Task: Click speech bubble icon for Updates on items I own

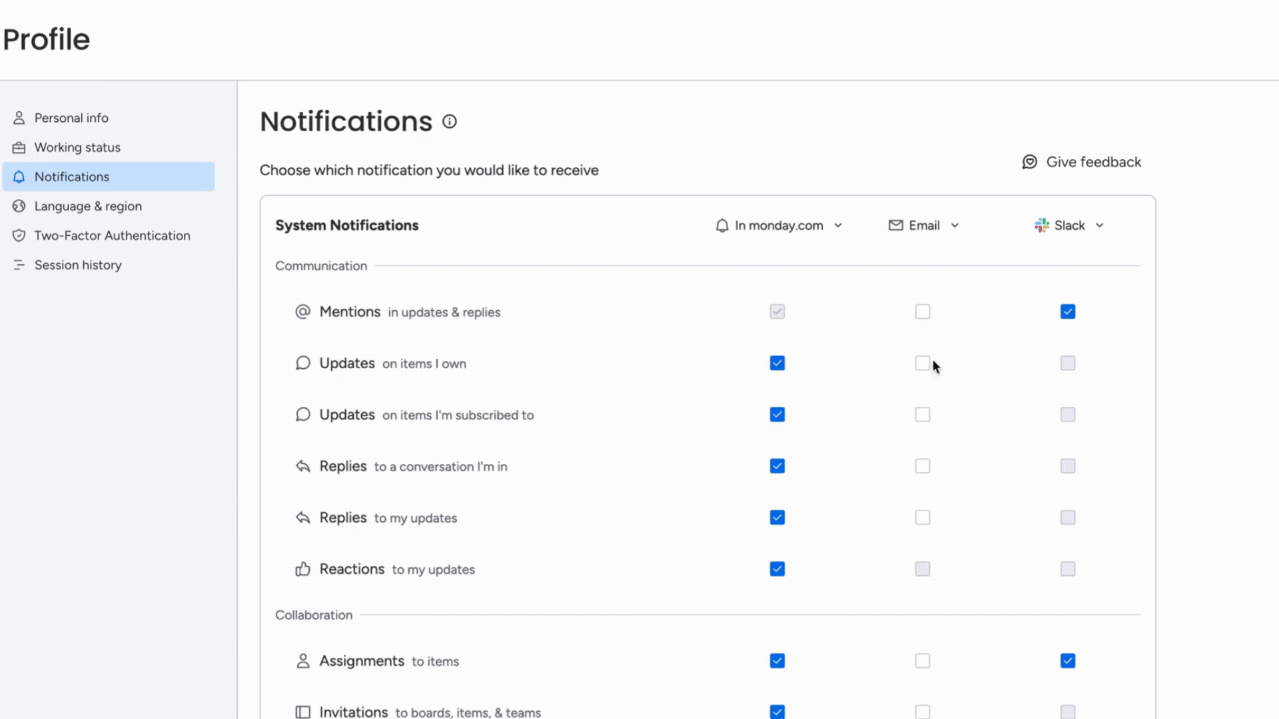Action: tap(302, 363)
